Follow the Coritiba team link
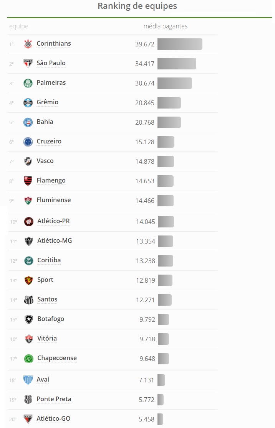The height and width of the screenshot is (428, 275). point(49,260)
